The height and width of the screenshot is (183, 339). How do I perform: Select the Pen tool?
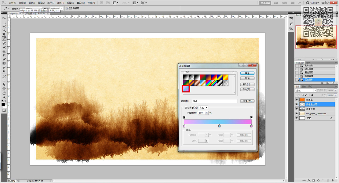tap(4, 76)
